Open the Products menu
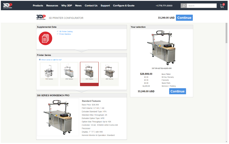The image size is (229, 144). pyautogui.click(x=38, y=6)
